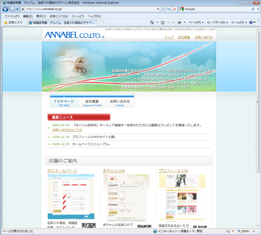Click the 赤ちゃん104 site thumbnail

pos(126,198)
